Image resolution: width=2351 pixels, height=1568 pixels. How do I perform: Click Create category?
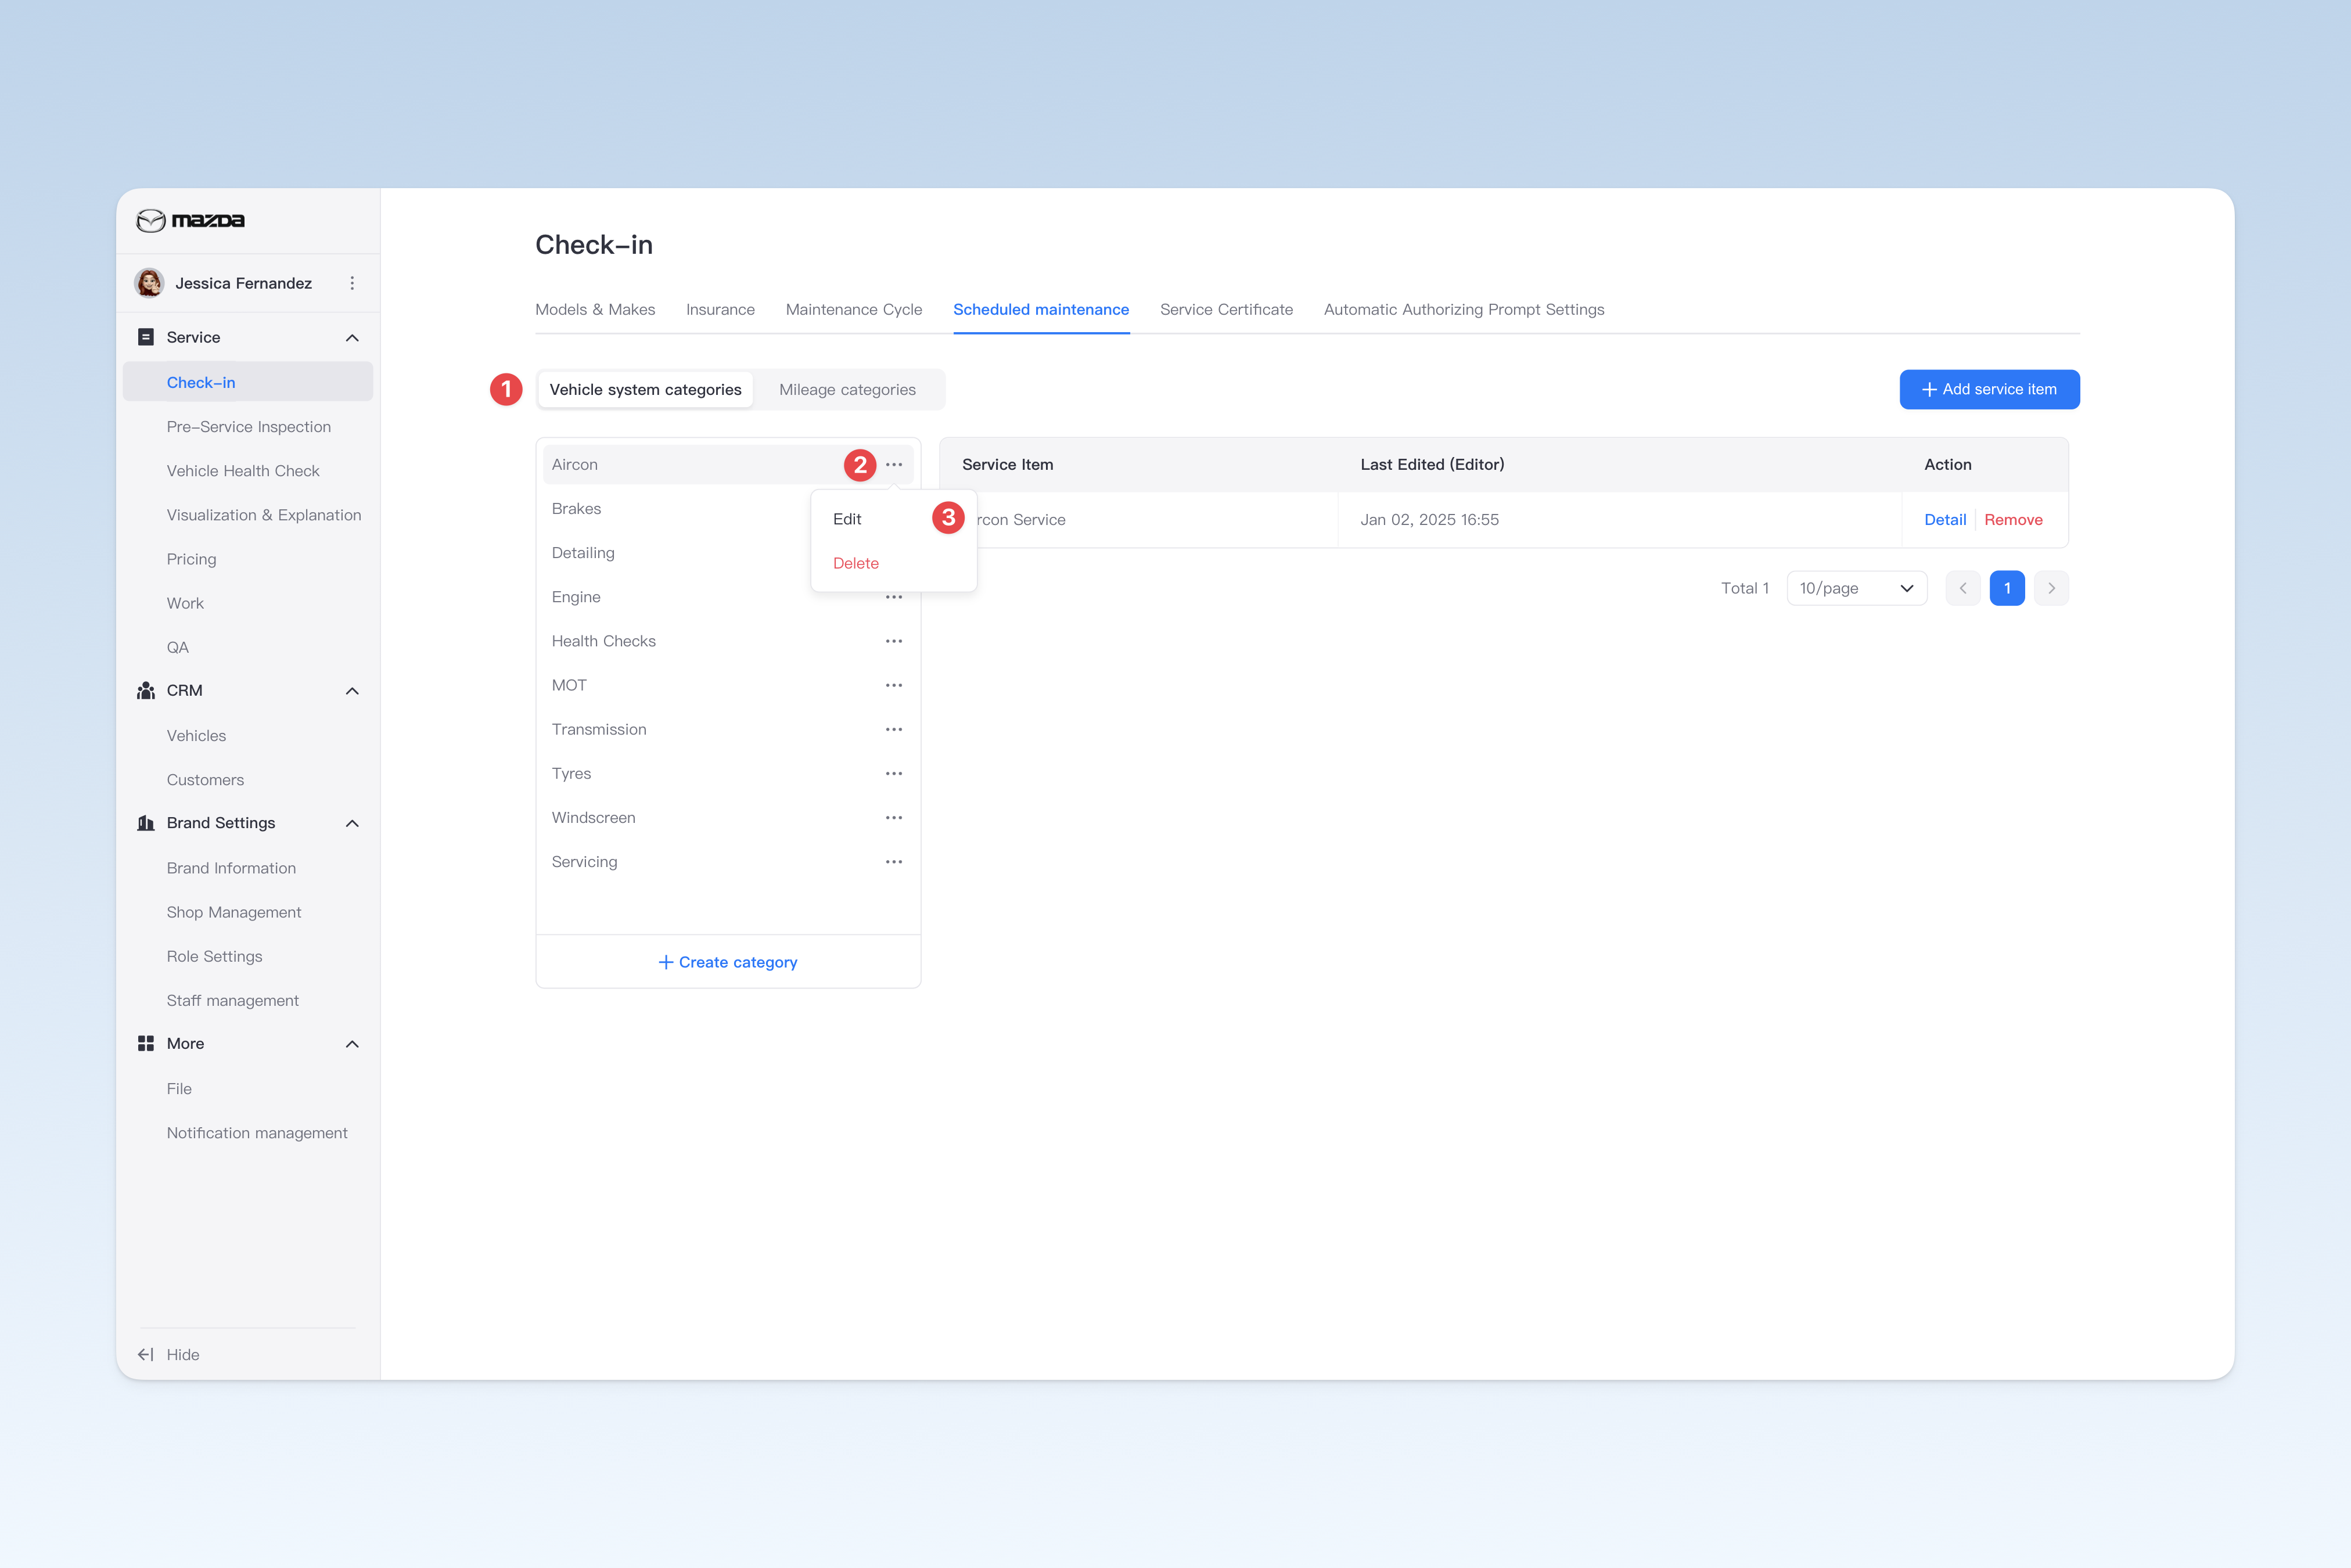pyautogui.click(x=728, y=962)
